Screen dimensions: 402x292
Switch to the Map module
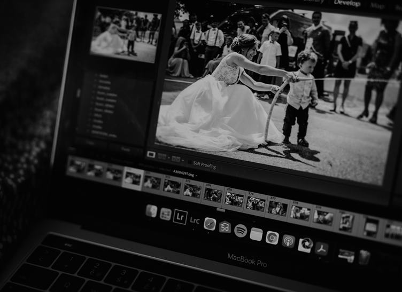pyautogui.click(x=377, y=6)
